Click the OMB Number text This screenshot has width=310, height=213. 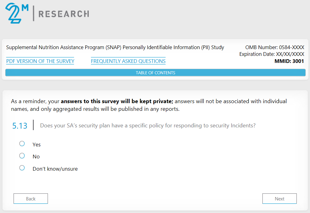pos(274,48)
